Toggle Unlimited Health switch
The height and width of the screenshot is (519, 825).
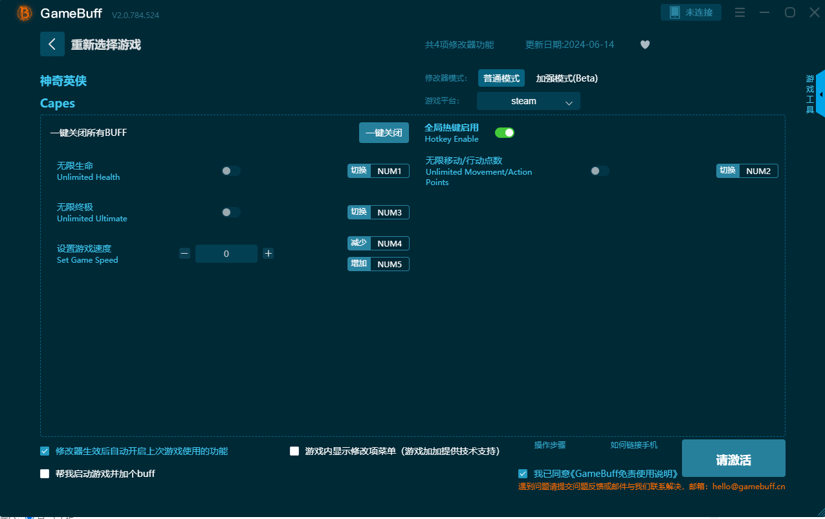coord(230,171)
